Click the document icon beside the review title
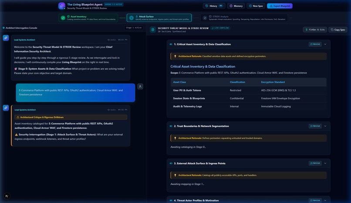 click(x=153, y=30)
